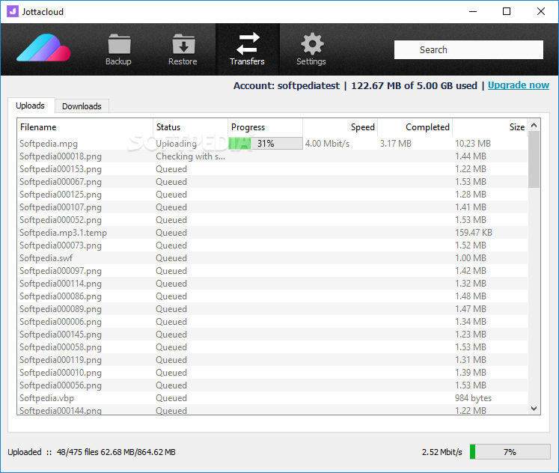Sort by the Filename column header
Viewport: 559px width, 473px height.
click(85, 127)
